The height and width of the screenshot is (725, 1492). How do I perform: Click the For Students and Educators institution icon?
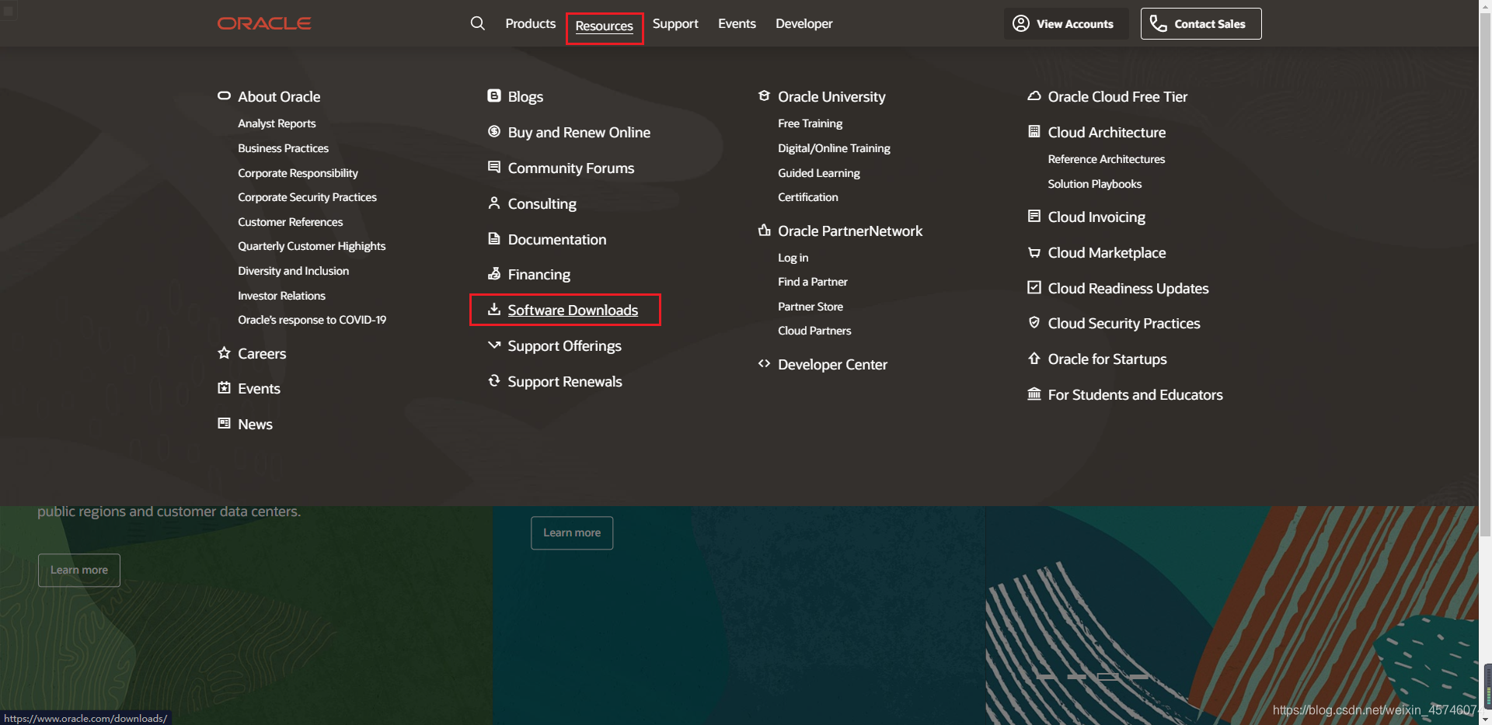click(x=1034, y=394)
